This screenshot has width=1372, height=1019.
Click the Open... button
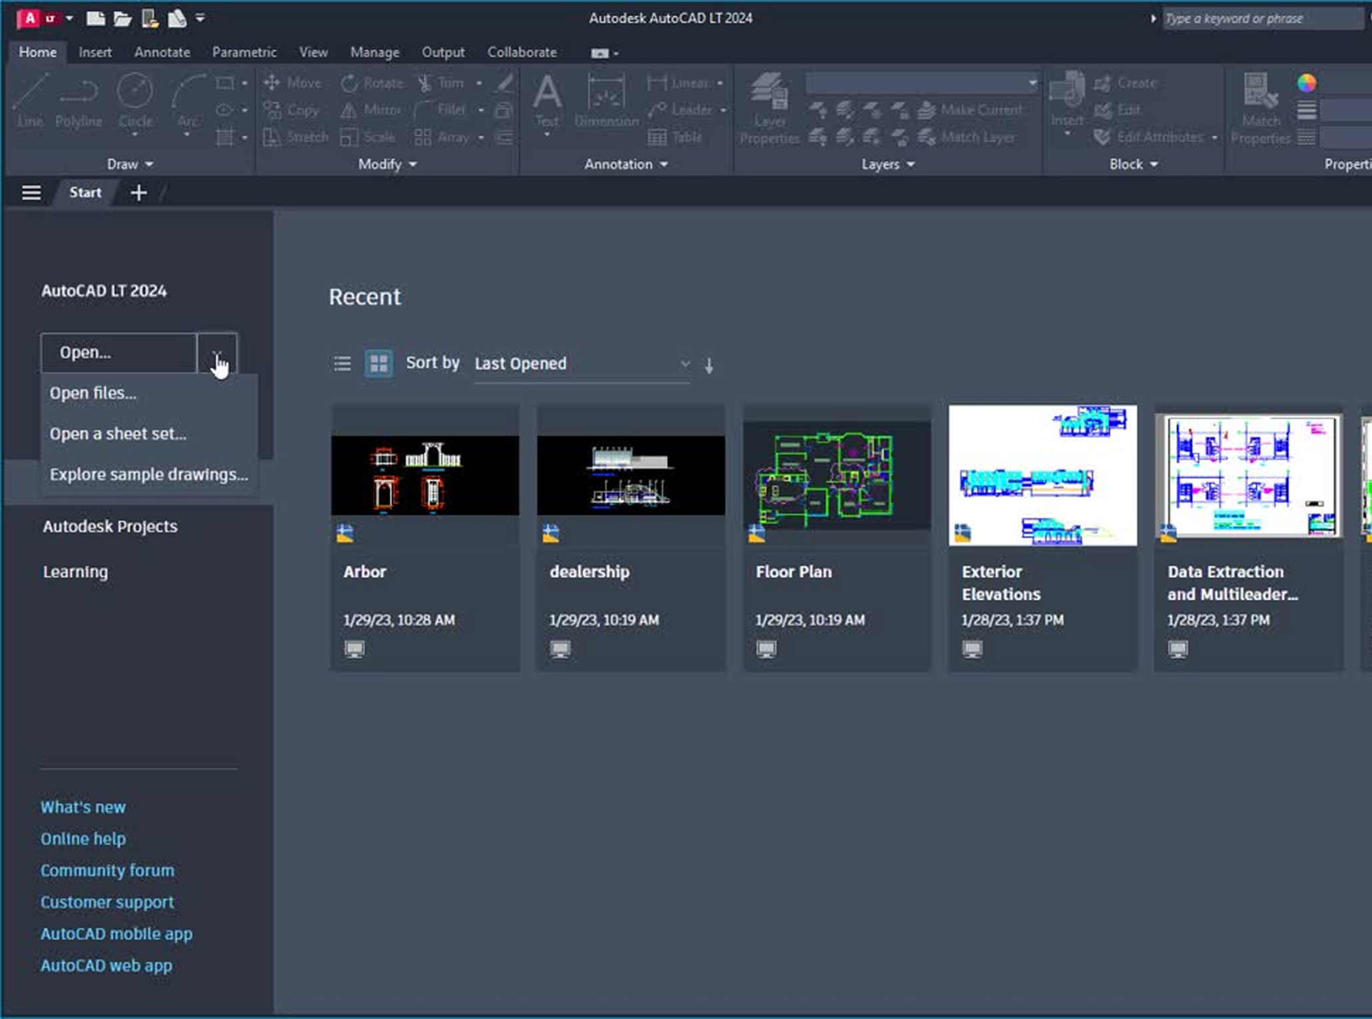point(119,353)
